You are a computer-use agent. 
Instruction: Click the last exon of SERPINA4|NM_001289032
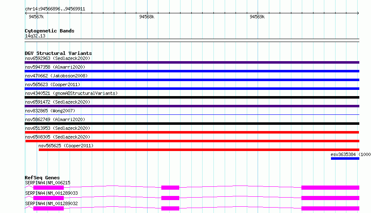click(330, 208)
